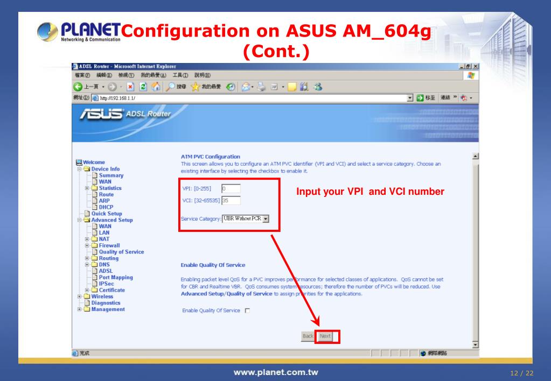The image size is (551, 381).
Task: Open the address bar history dropdown
Action: pyautogui.click(x=410, y=98)
